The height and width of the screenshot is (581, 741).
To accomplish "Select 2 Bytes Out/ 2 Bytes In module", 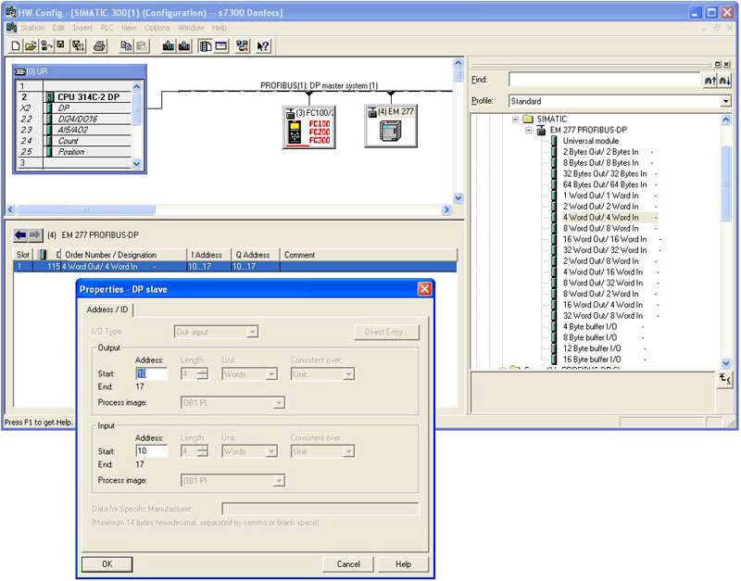I will 600,152.
